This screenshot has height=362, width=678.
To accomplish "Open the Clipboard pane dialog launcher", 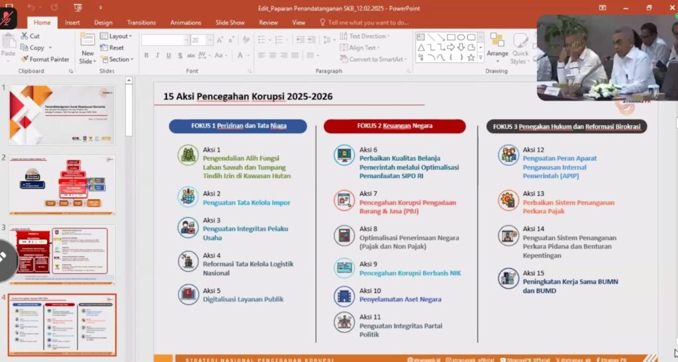I will (x=71, y=71).
